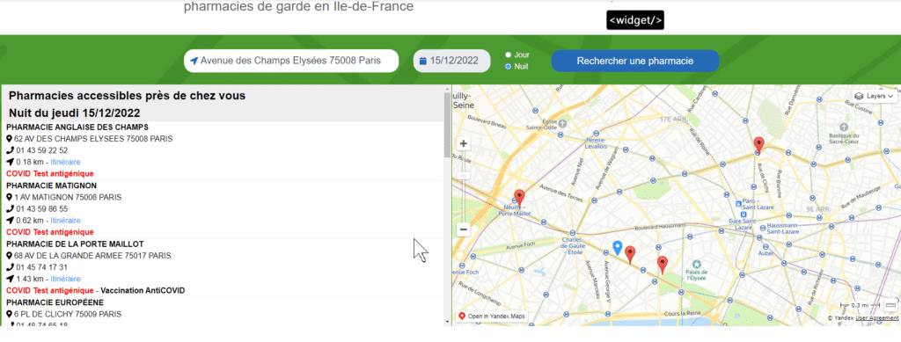Select the Nuit radio option
This screenshot has height=342, width=901.
[x=508, y=67]
